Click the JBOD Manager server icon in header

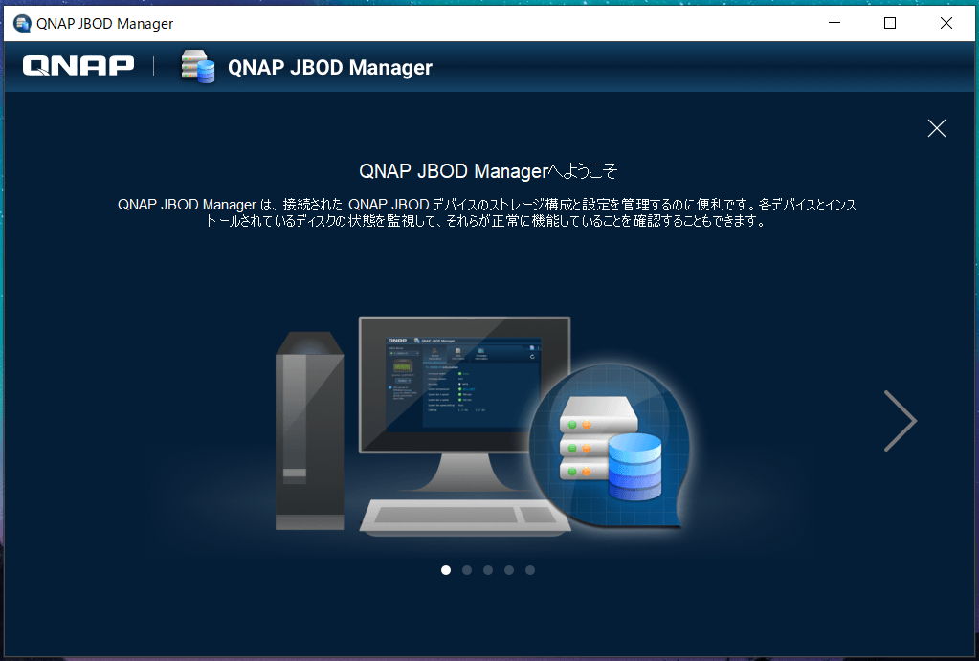click(198, 67)
